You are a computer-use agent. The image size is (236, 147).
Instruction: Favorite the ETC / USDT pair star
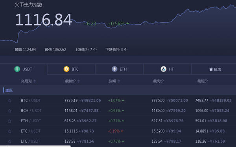pyautogui.click(x=10, y=131)
